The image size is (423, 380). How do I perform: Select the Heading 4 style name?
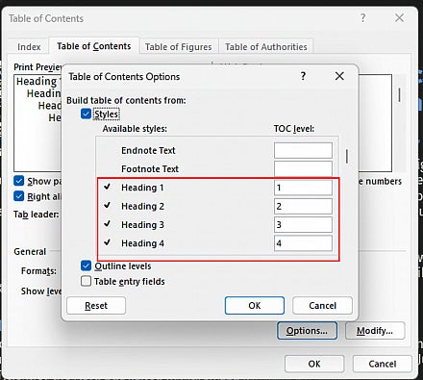142,243
